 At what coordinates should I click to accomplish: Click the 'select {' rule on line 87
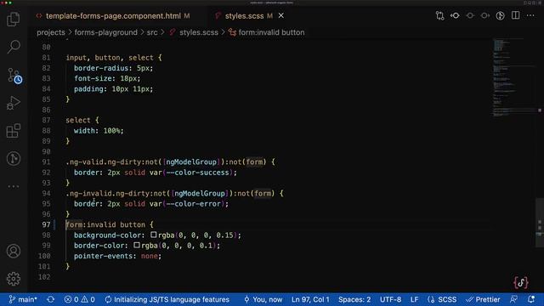(x=82, y=120)
